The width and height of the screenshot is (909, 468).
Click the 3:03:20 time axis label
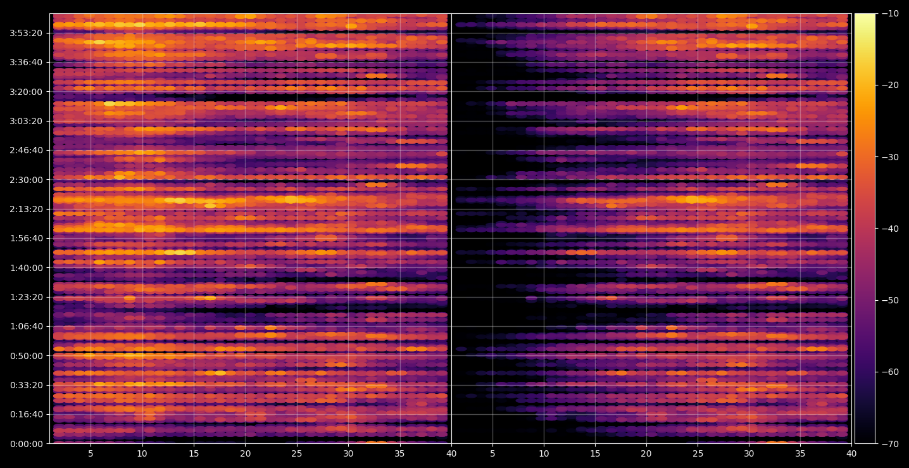pyautogui.click(x=26, y=121)
